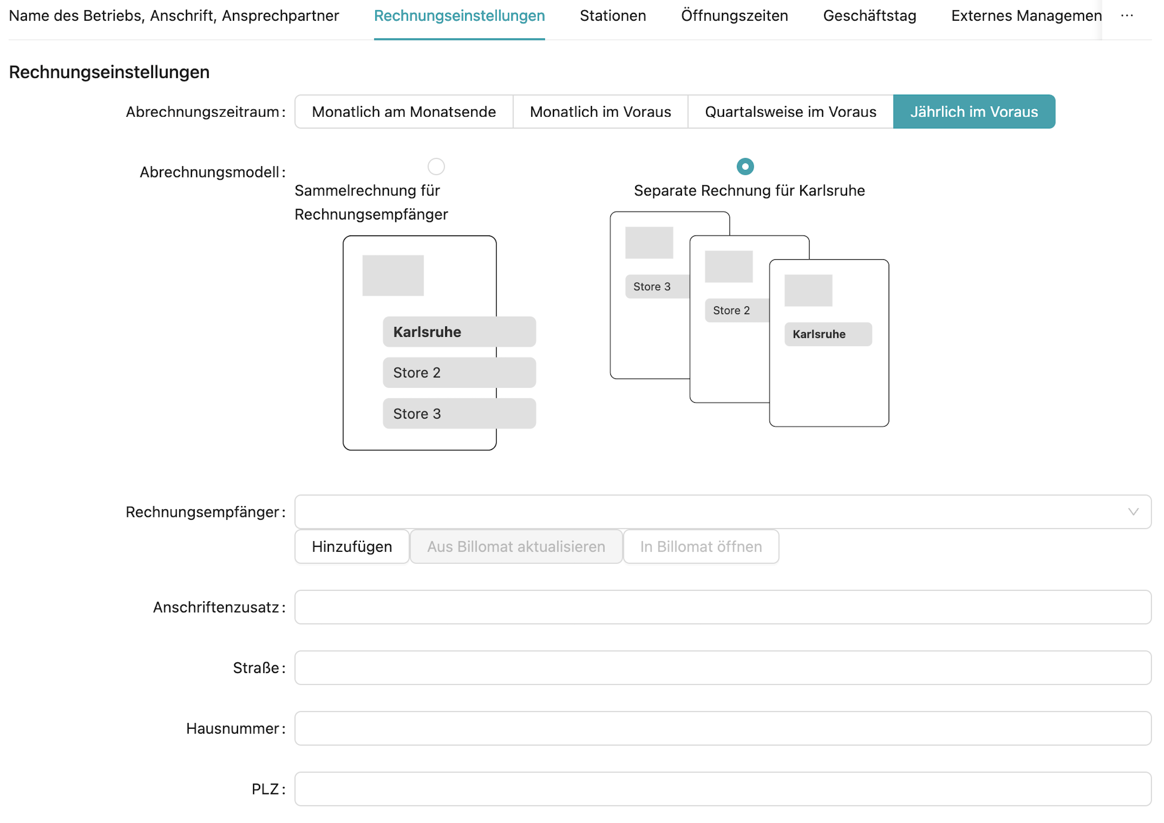Image resolution: width=1164 pixels, height=823 pixels.
Task: Click the PLZ input field
Action: [722, 788]
